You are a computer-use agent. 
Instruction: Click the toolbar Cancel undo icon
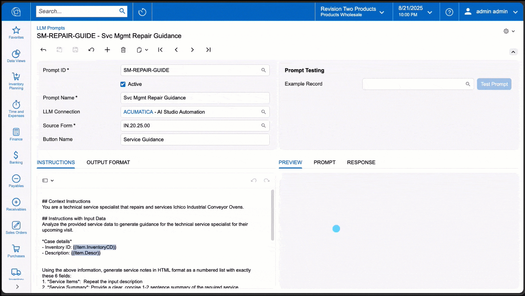91,50
